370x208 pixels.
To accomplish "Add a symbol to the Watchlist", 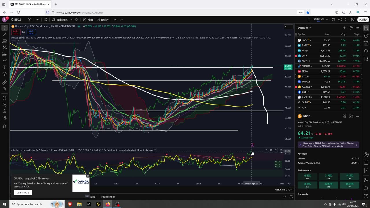I will coord(344,28).
